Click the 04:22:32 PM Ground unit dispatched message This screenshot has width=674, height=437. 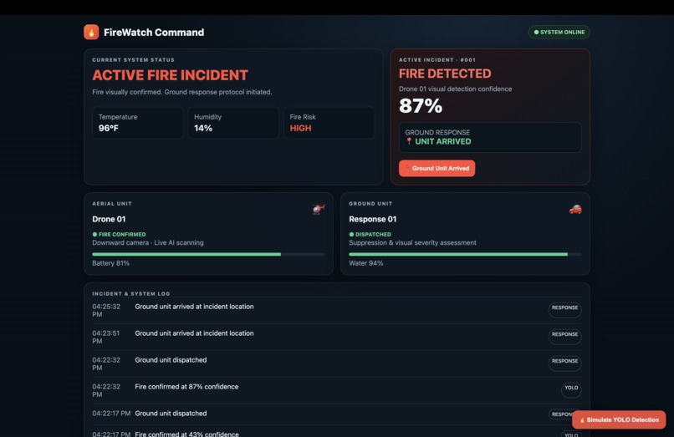tap(171, 360)
